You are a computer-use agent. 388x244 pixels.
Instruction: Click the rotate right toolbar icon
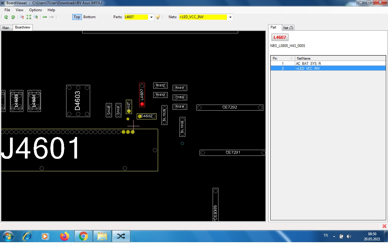pos(13,17)
